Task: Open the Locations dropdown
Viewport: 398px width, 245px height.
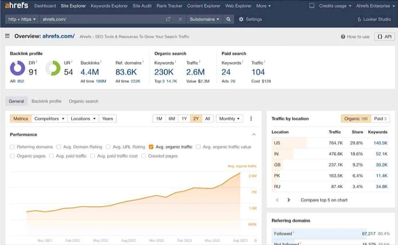Action: tap(83, 118)
